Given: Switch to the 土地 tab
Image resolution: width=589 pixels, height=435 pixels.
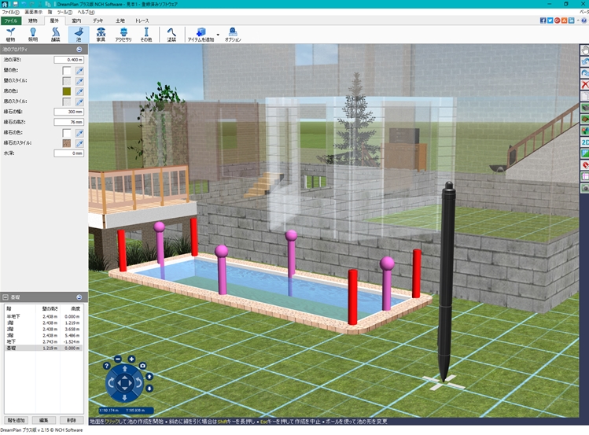Looking at the screenshot, I should tap(120, 20).
